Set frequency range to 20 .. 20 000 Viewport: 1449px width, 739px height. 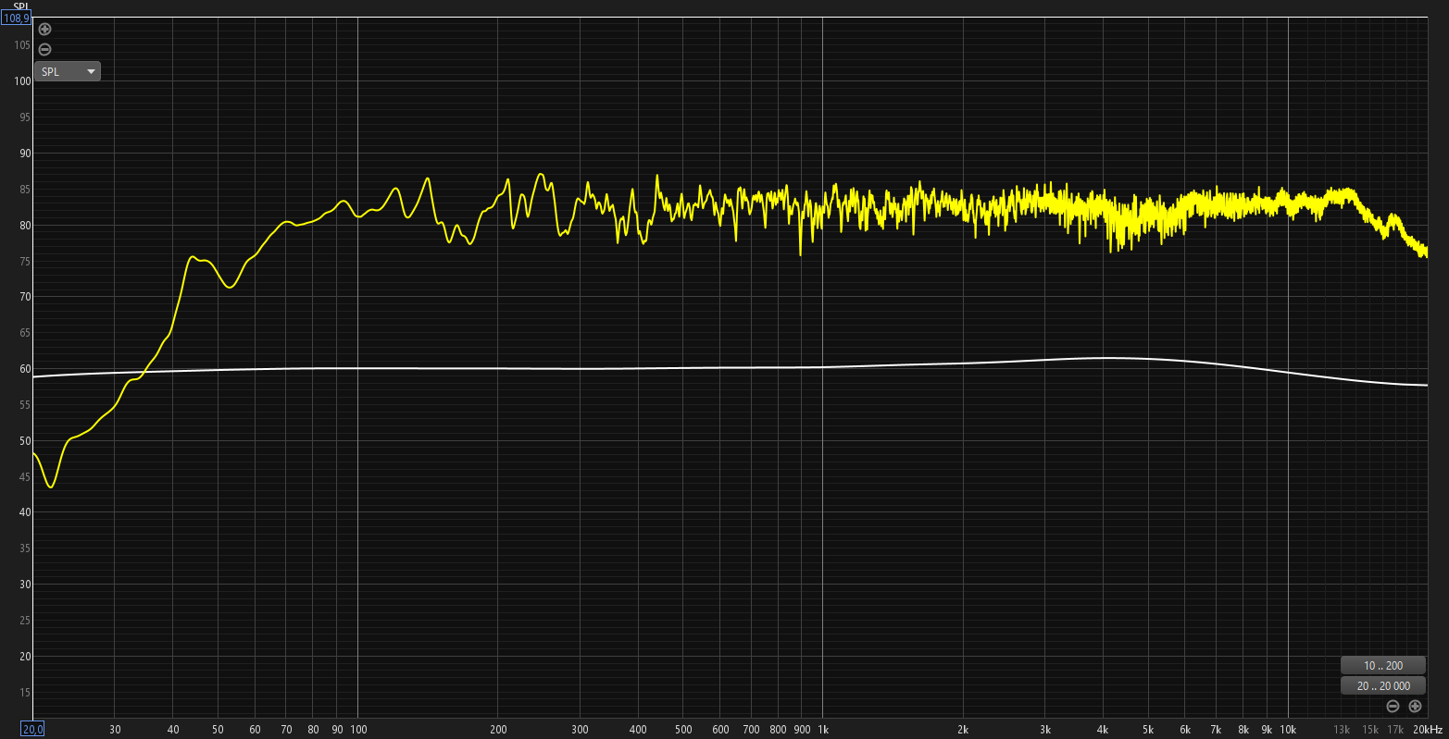pos(1383,686)
